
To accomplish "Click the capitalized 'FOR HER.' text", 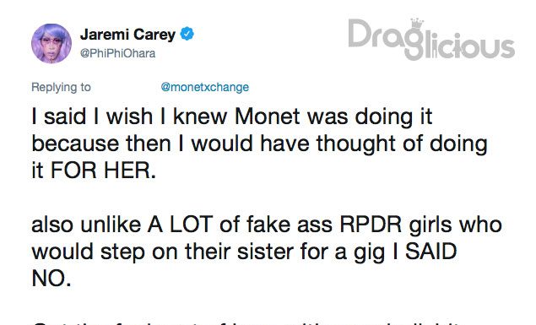I will tap(103, 170).
